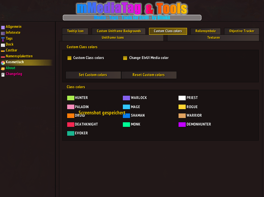Open the Unitframe Icons tab
Image resolution: width=264 pixels, height=197 pixels.
tap(113, 38)
